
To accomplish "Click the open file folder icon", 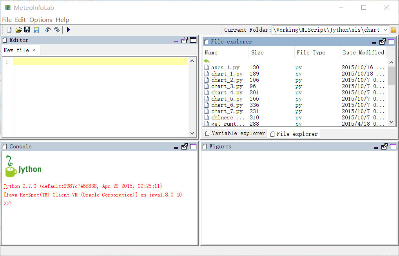I will [18, 30].
